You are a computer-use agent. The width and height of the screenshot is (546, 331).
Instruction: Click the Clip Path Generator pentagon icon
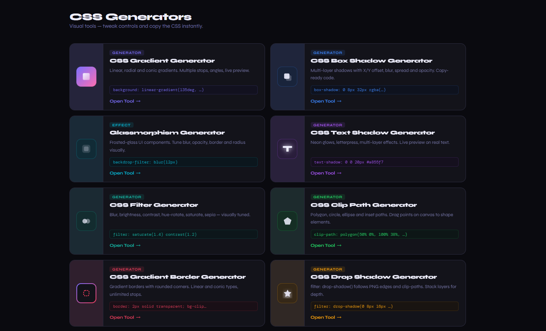[x=287, y=221]
